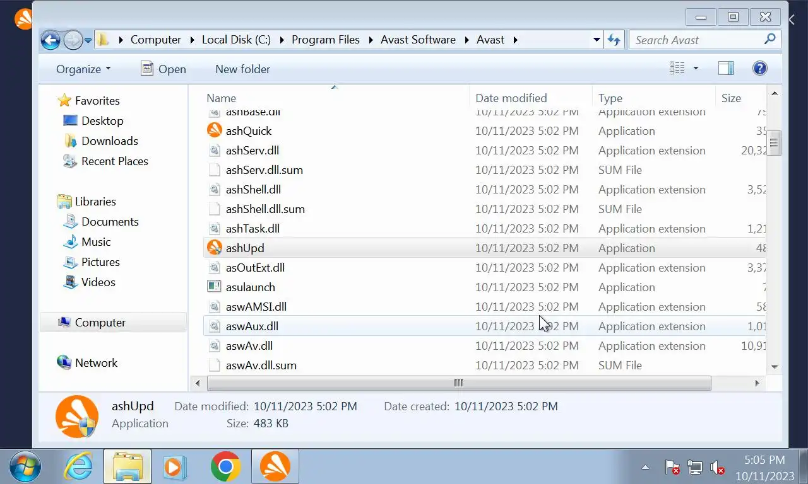Select aswAv.dll file icon
This screenshot has height=484, width=808.
pos(215,345)
